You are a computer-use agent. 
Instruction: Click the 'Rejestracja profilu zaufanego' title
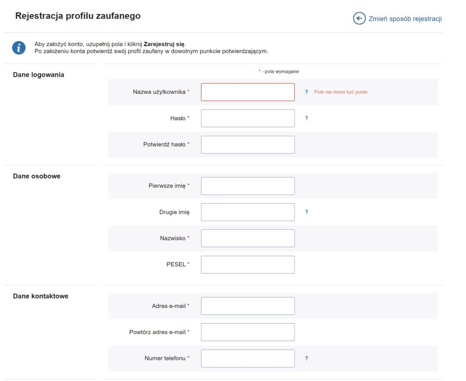[78, 16]
